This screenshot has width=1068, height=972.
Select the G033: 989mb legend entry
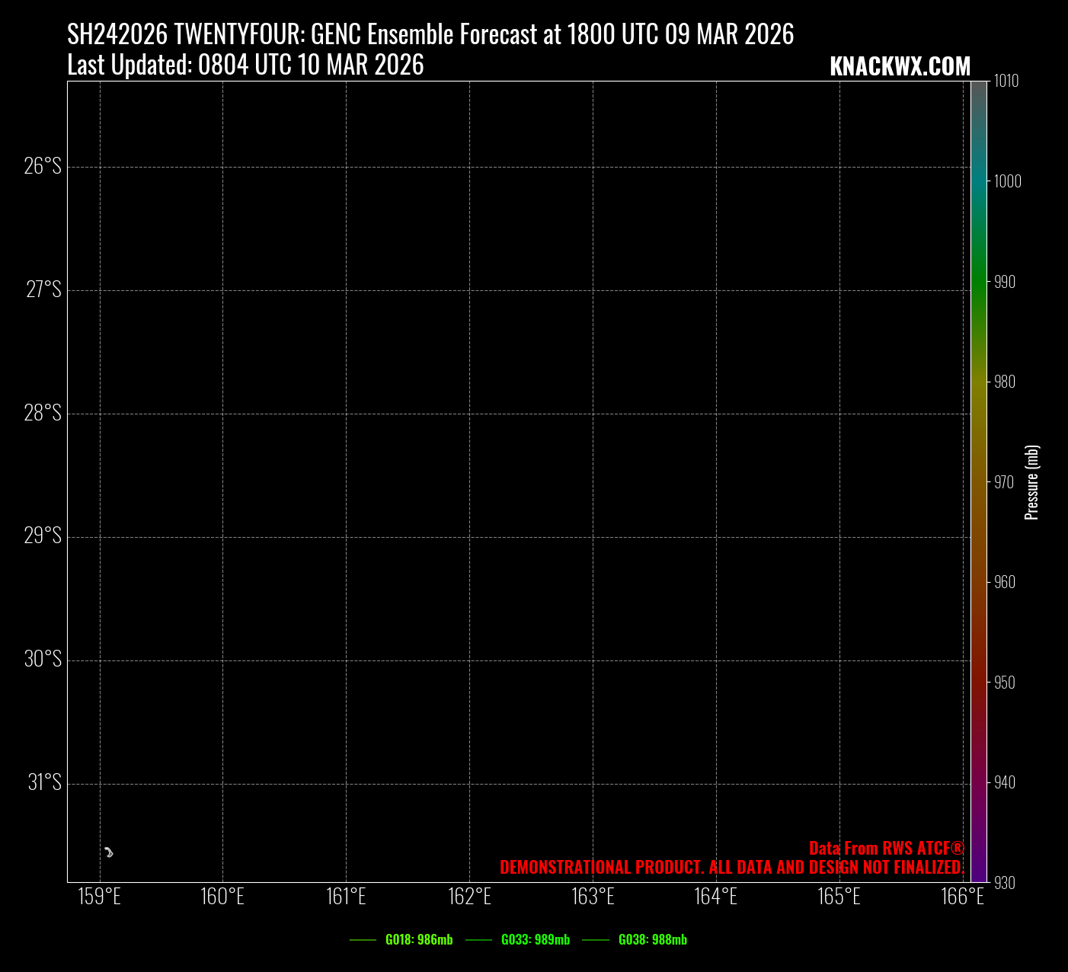pyautogui.click(x=535, y=940)
